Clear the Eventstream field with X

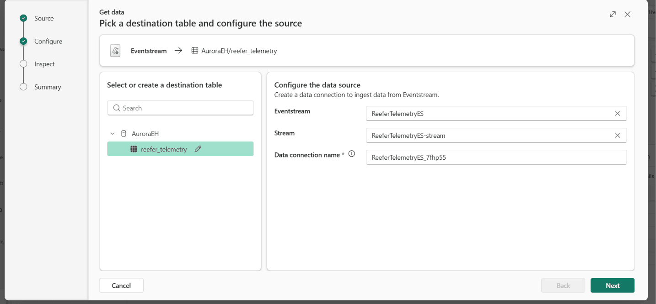point(617,113)
